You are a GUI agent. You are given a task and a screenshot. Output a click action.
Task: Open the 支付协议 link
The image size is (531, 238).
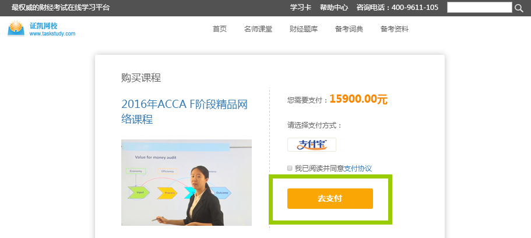358,168
